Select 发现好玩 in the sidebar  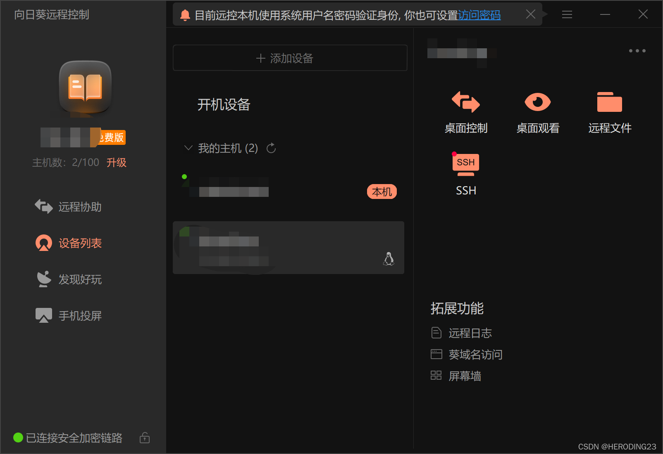coord(80,279)
